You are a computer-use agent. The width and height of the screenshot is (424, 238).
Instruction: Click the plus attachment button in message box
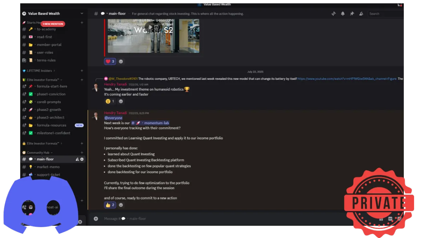click(x=96, y=219)
